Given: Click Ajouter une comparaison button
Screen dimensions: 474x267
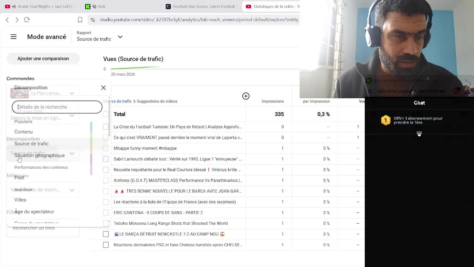Looking at the screenshot, I should [x=43, y=59].
